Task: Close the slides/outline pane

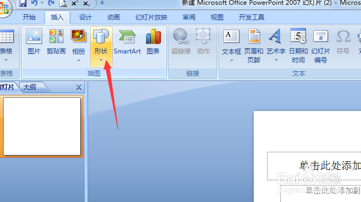Action: (x=79, y=87)
